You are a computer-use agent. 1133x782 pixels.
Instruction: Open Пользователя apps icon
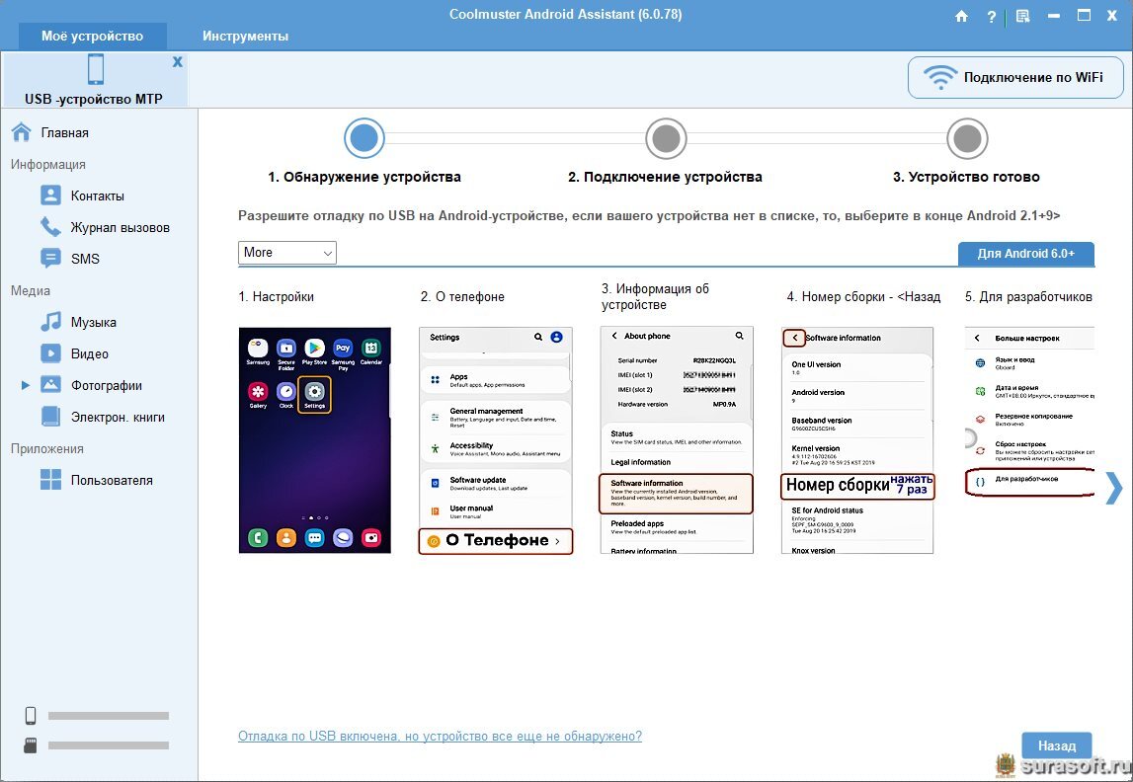pyautogui.click(x=50, y=480)
